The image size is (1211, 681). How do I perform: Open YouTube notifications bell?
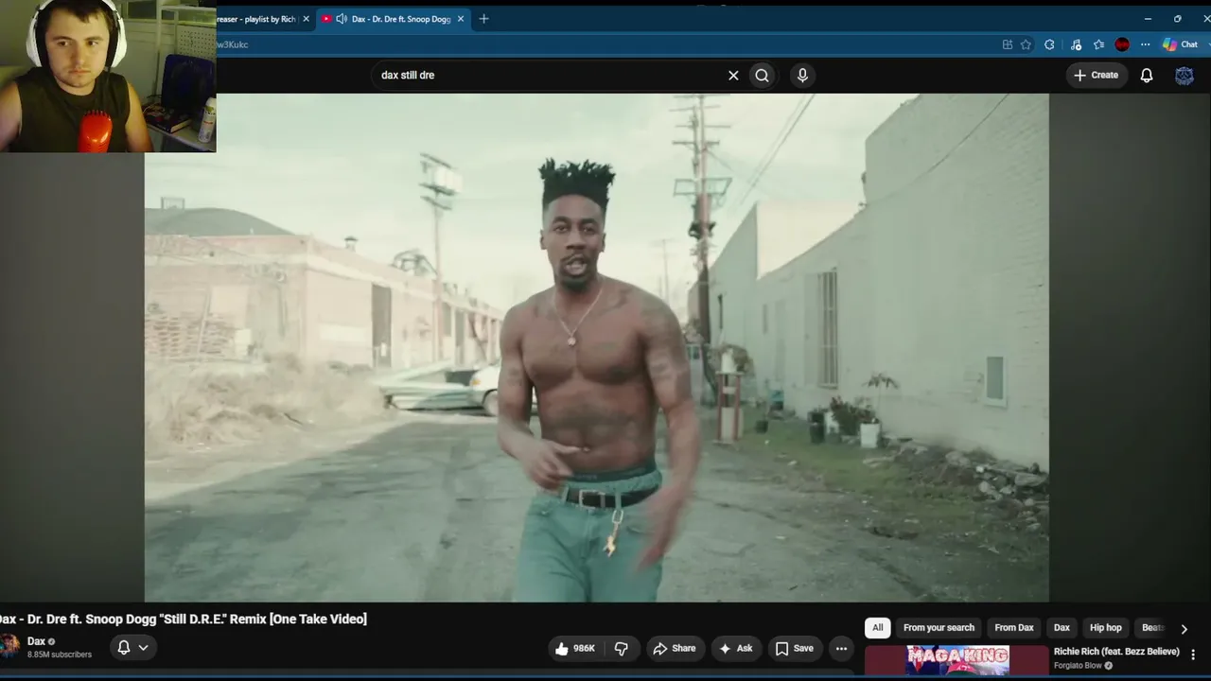click(x=1147, y=76)
